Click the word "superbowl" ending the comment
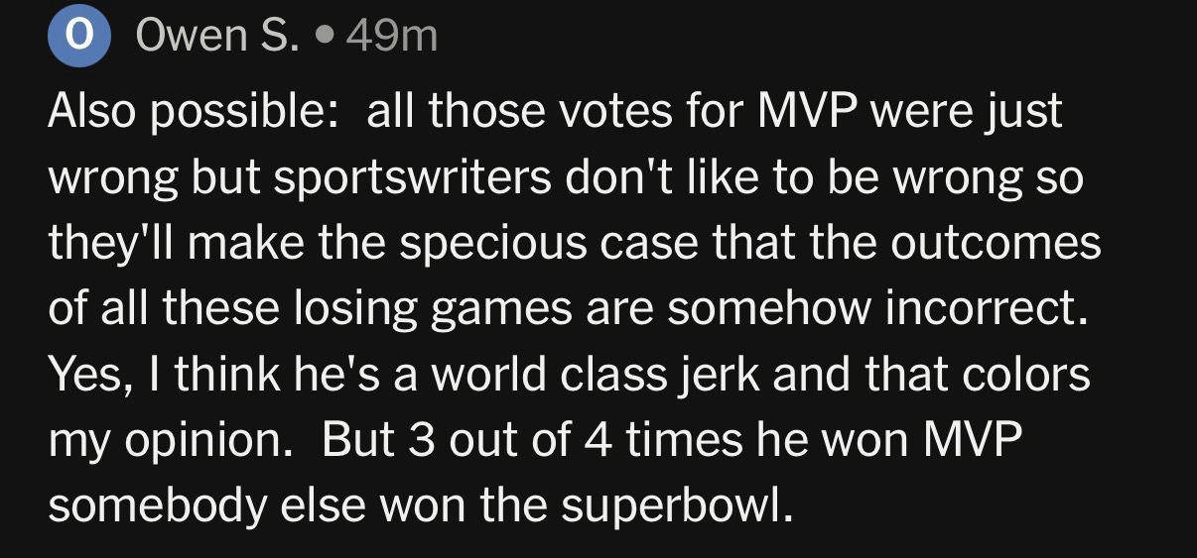The image size is (1197, 558). pos(678,506)
